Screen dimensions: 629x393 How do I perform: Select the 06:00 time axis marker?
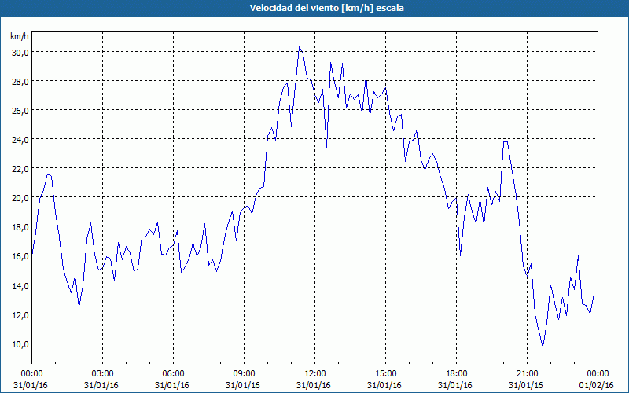pyautogui.click(x=173, y=374)
